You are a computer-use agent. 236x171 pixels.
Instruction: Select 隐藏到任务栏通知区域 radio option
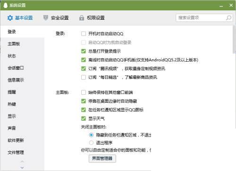coord(91,135)
